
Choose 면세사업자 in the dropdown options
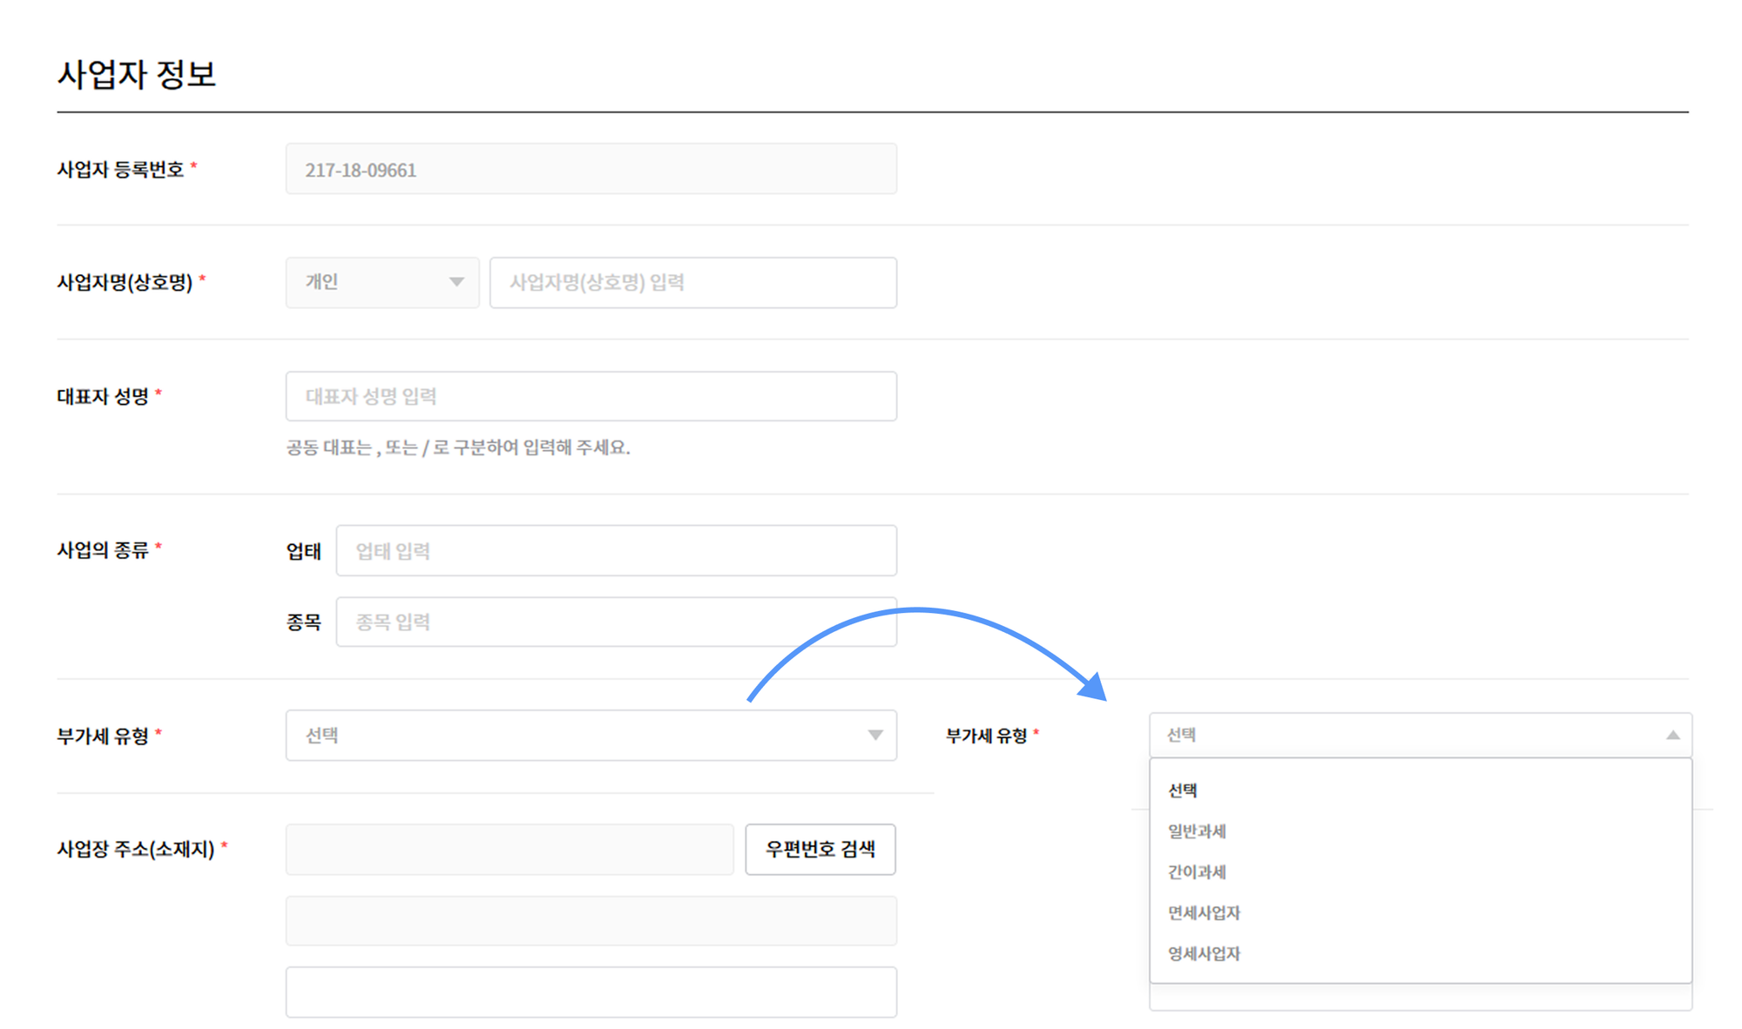[1203, 912]
